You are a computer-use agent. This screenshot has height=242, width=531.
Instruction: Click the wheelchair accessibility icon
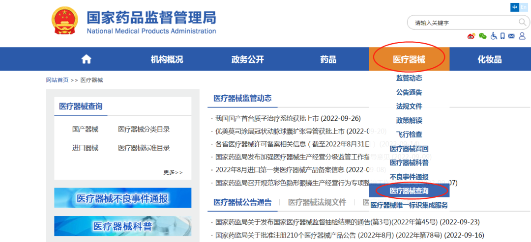click(x=494, y=35)
